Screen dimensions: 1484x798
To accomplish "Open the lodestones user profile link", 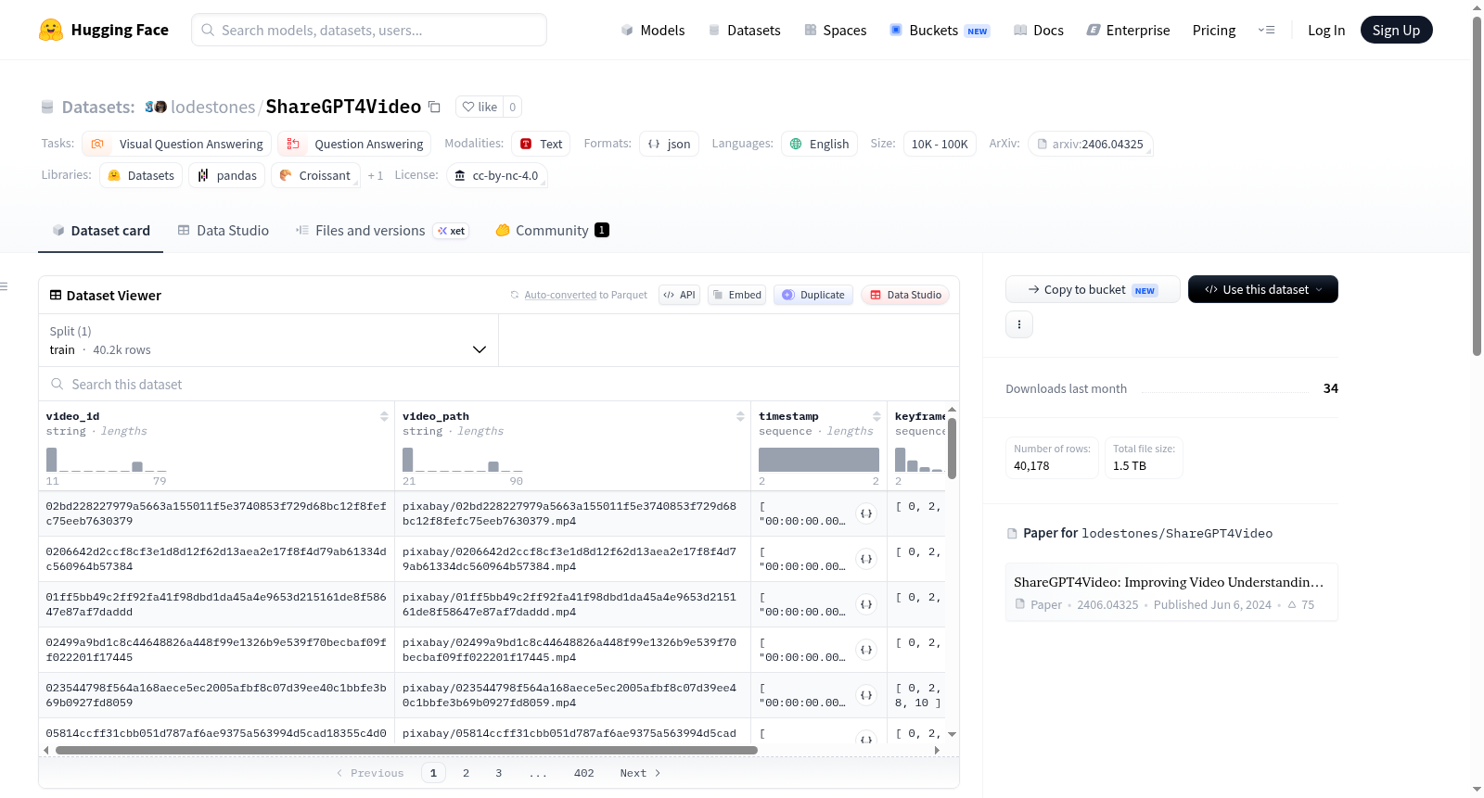I will 212,107.
